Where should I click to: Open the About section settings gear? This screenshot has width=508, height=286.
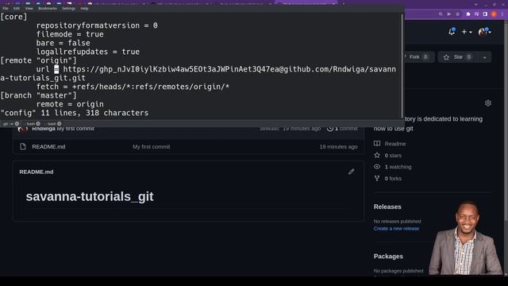(488, 103)
